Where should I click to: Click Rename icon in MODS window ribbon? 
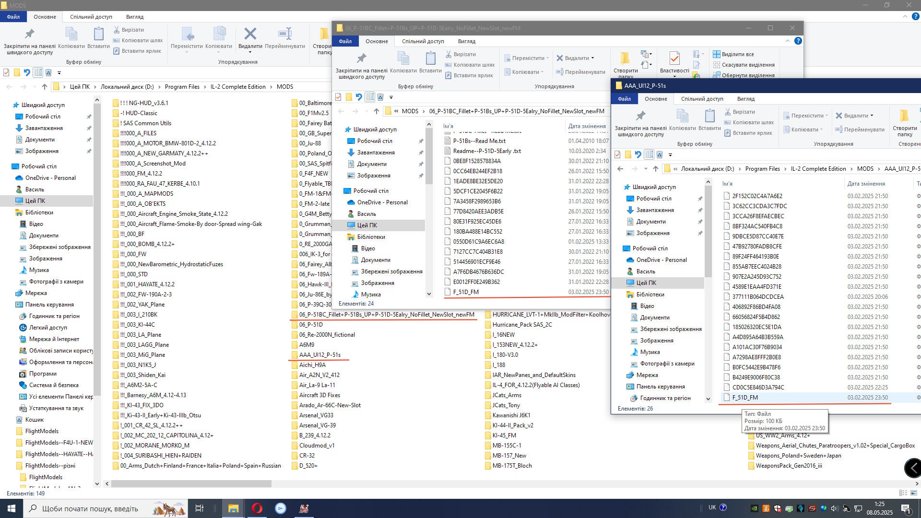[x=285, y=35]
